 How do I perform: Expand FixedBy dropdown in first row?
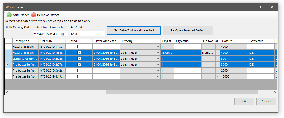point(158,47)
